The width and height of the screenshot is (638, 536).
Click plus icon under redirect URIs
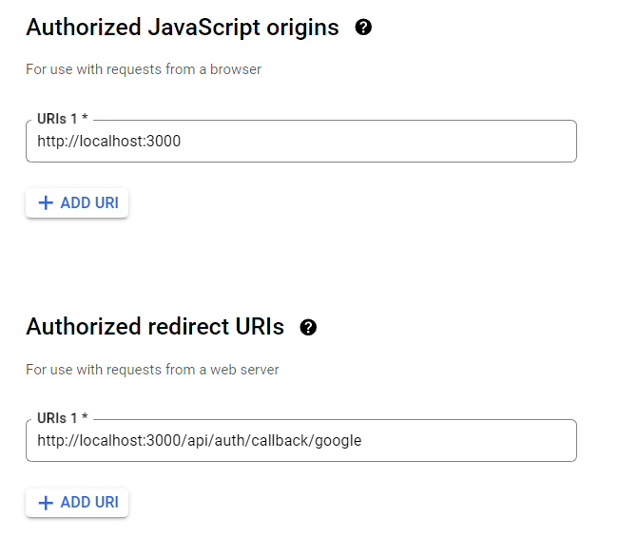(x=46, y=503)
